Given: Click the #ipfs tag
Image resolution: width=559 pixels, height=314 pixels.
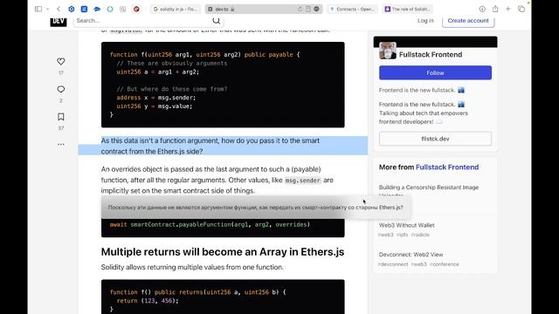Looking at the screenshot, I should 402,235.
